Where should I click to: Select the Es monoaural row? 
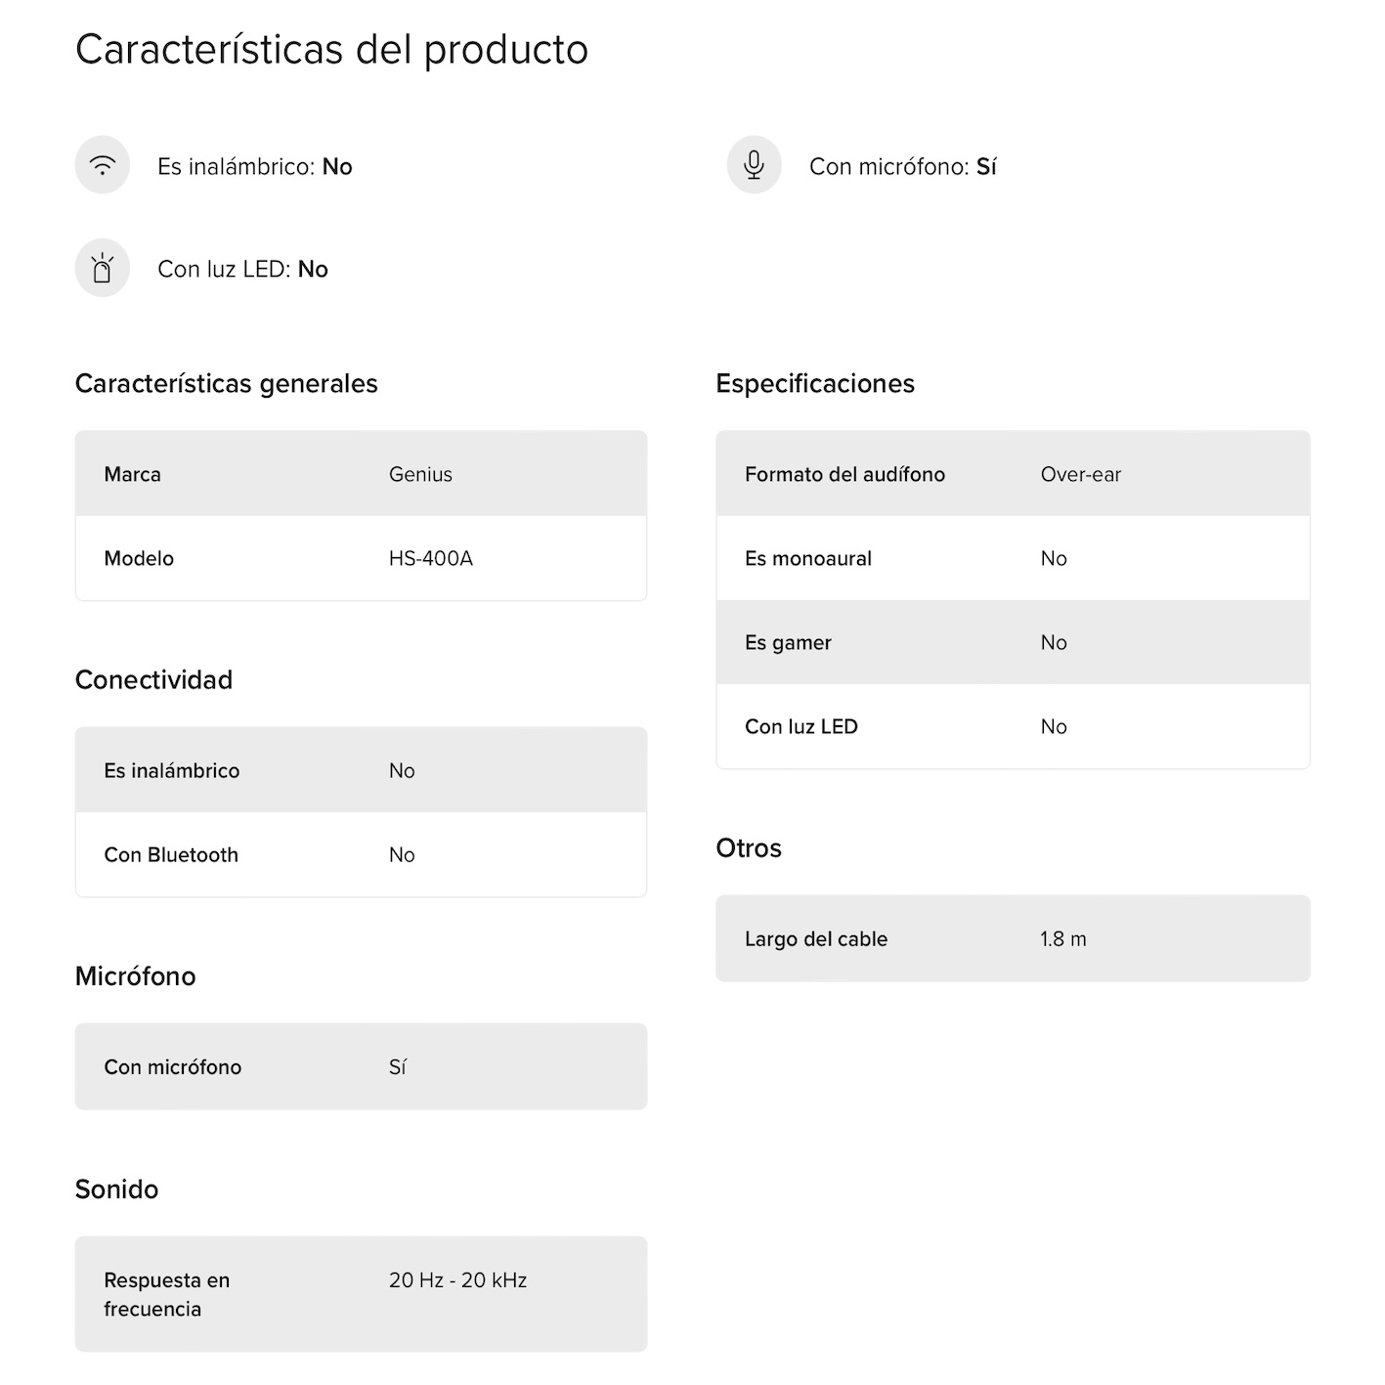1013,558
